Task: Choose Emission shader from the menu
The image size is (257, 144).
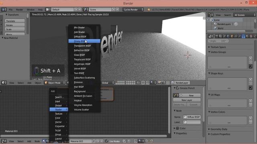Action: 84,82
